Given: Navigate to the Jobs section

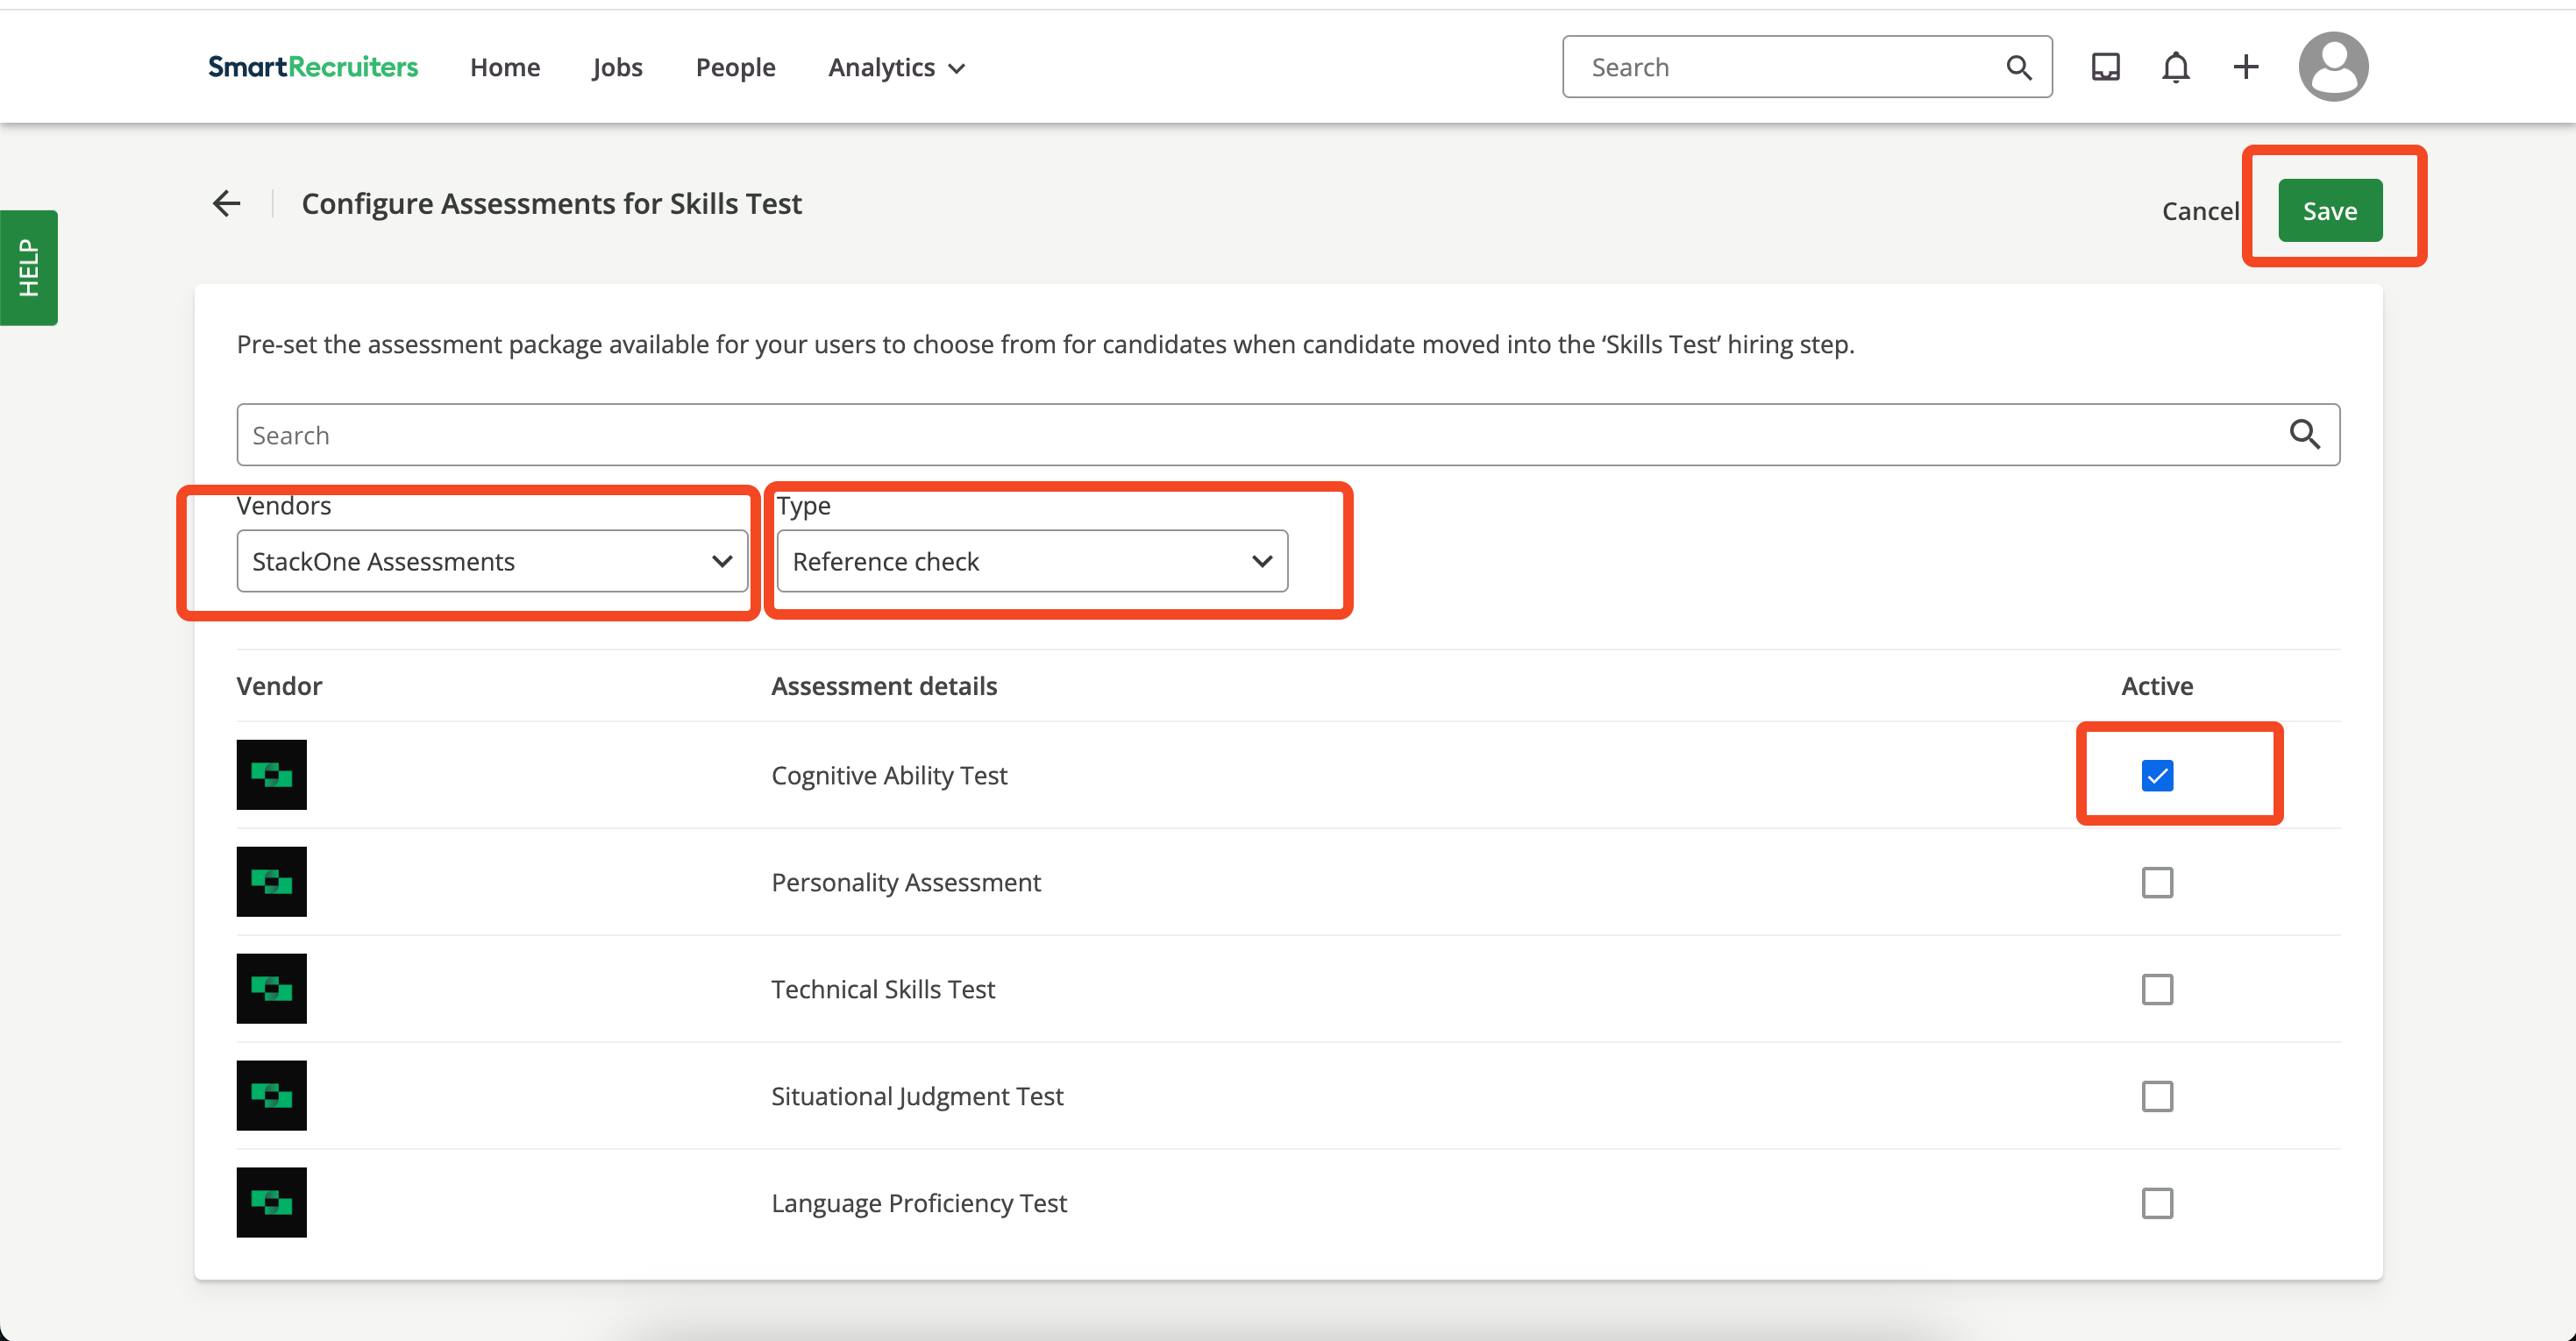Looking at the screenshot, I should click(x=617, y=66).
